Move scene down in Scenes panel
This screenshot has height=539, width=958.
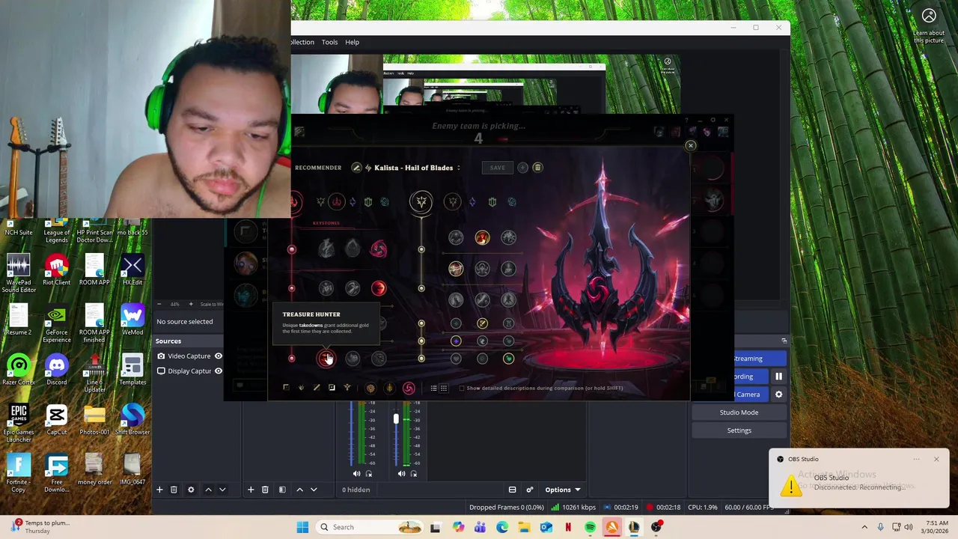[x=314, y=490]
